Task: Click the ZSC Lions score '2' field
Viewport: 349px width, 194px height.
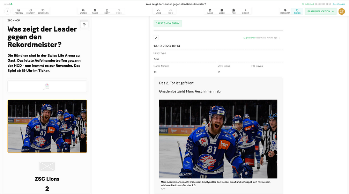Action: (219, 72)
